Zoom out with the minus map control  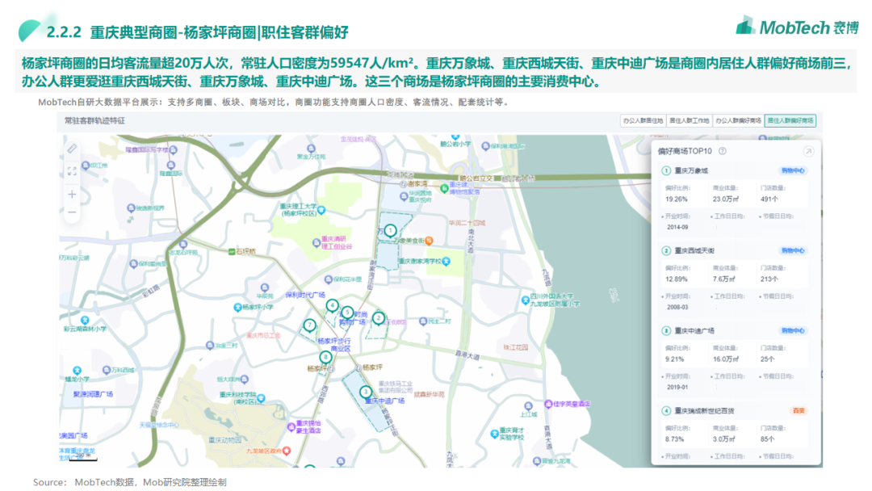[73, 212]
